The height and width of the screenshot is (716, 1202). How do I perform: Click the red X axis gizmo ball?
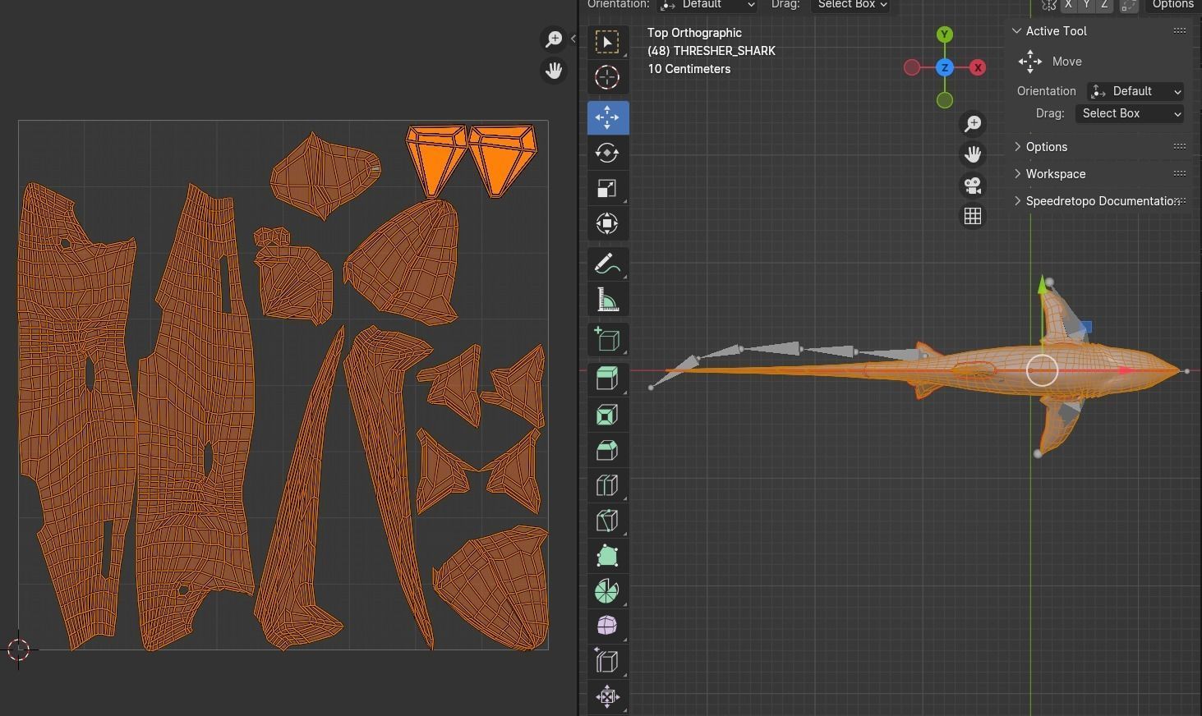point(978,68)
